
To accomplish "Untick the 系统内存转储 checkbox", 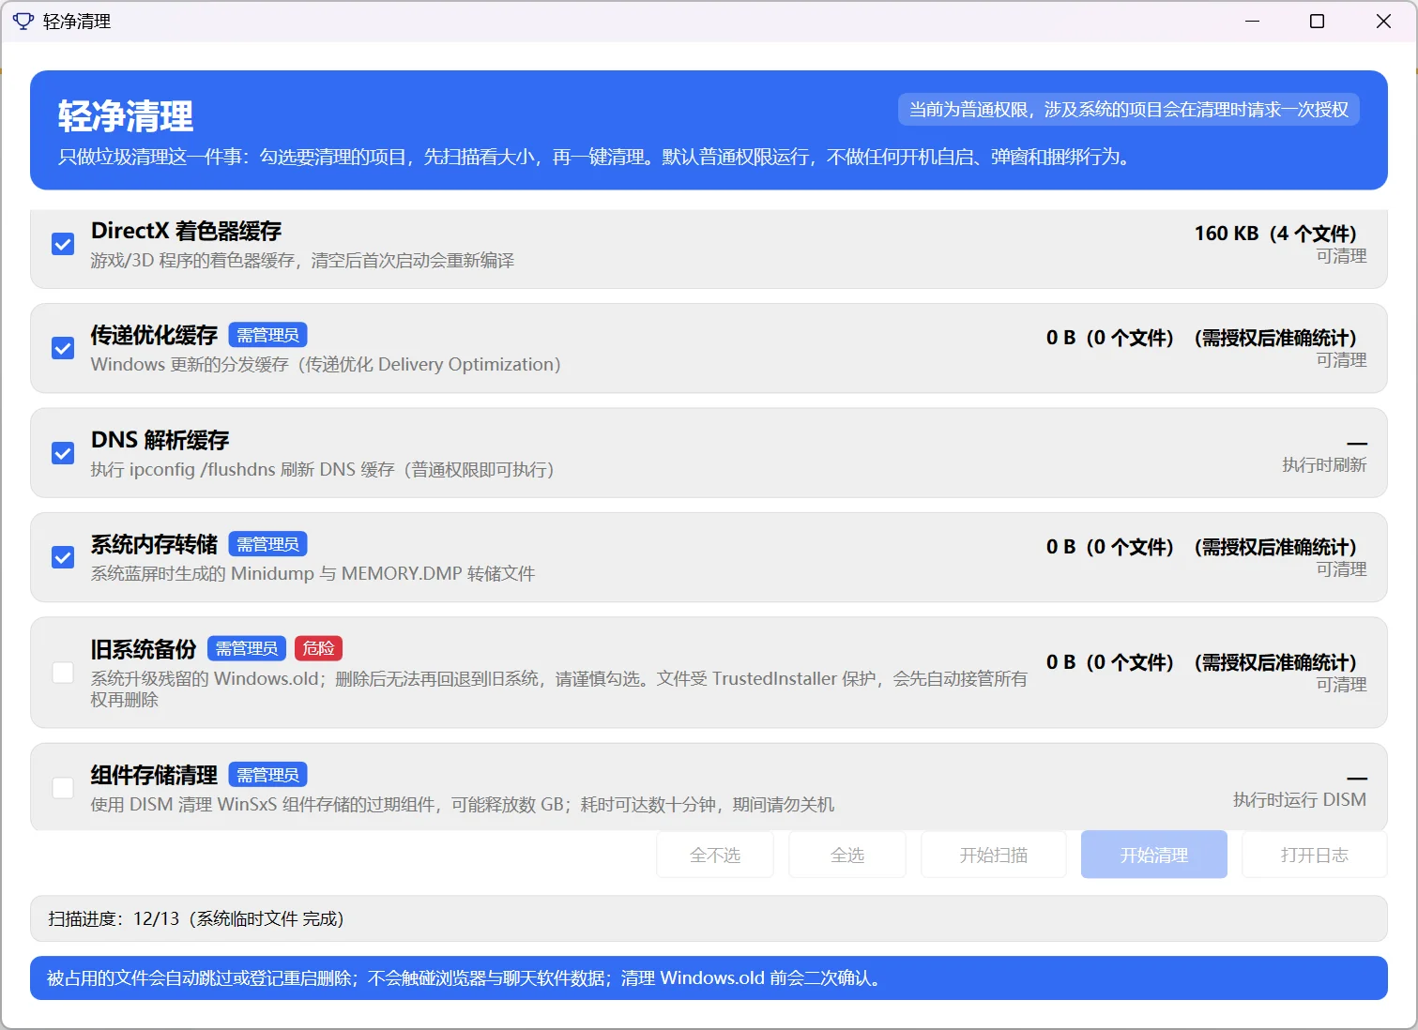I will point(63,557).
